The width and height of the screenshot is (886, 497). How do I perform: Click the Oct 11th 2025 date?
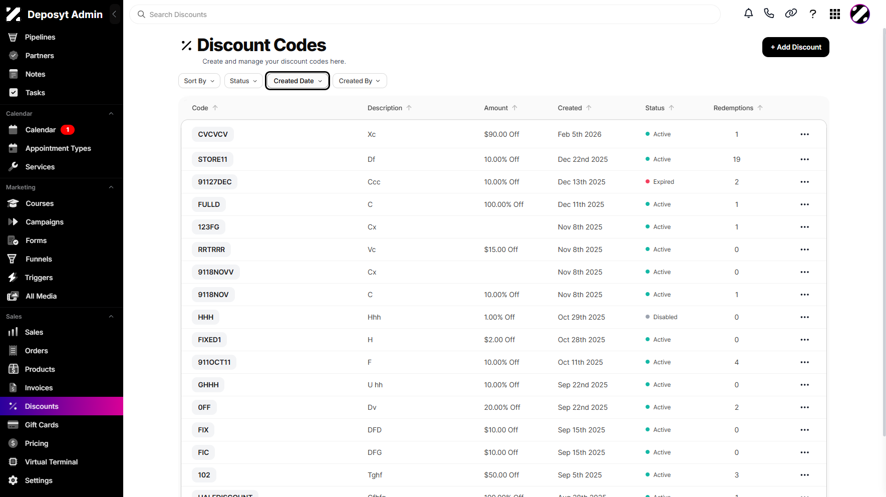[580, 362]
